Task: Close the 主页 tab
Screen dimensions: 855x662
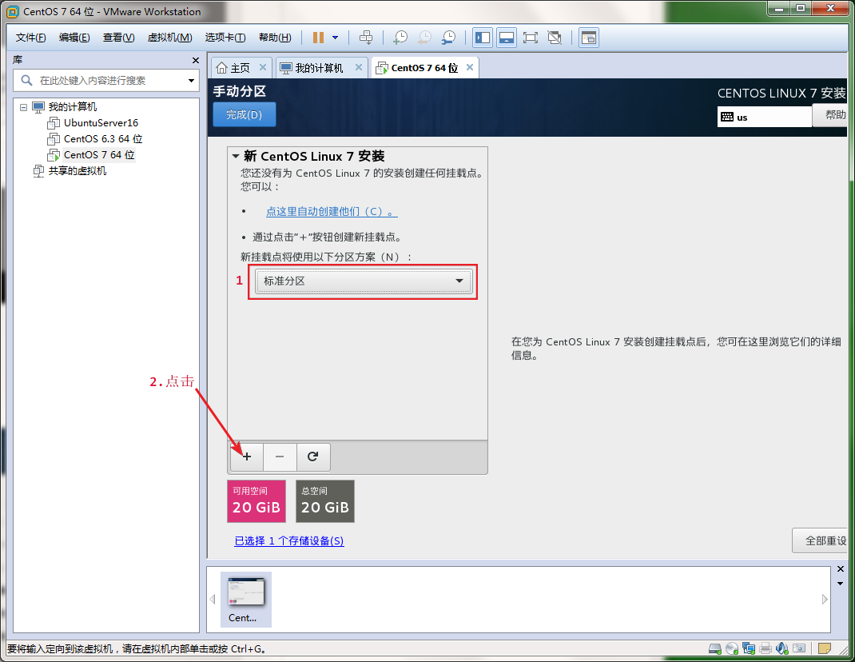Action: 263,67
